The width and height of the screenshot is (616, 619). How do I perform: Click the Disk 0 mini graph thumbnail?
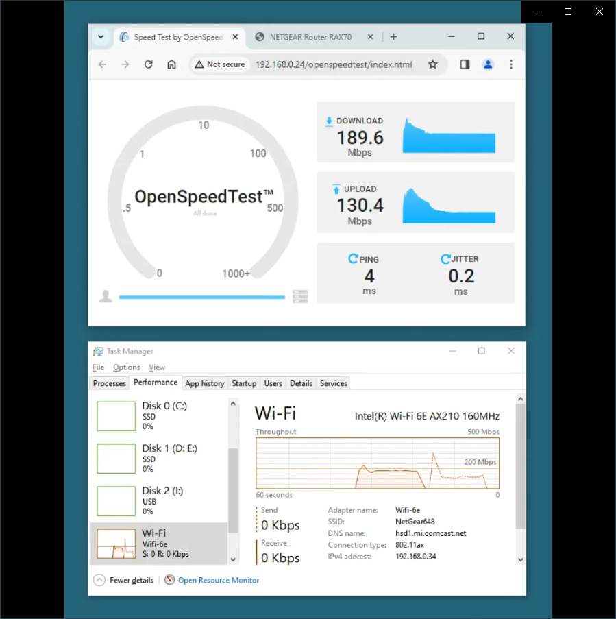click(x=116, y=416)
